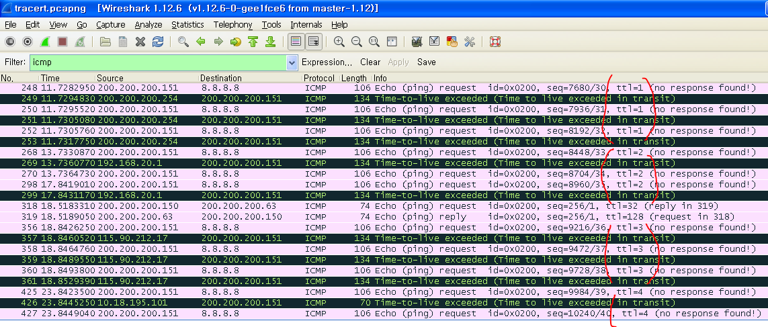Open the Analyze menu

(x=148, y=24)
